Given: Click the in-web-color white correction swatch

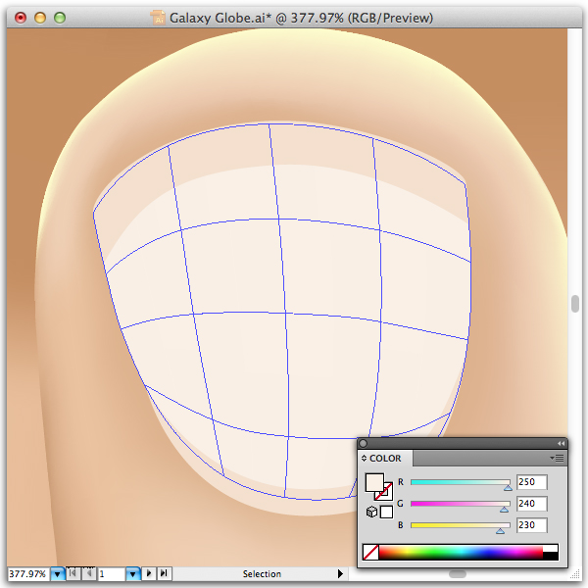Looking at the screenshot, I should (x=386, y=512).
